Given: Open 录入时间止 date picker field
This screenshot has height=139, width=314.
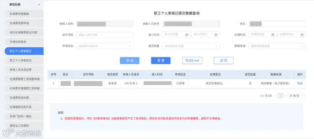Looking at the screenshot, I should tap(205, 34).
